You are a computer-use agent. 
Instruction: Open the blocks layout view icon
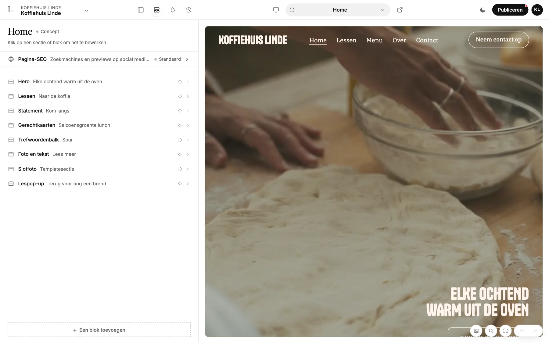pyautogui.click(x=157, y=10)
